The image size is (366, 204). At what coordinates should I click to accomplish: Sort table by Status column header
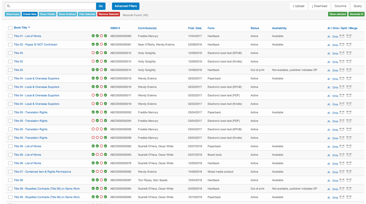tap(255, 28)
